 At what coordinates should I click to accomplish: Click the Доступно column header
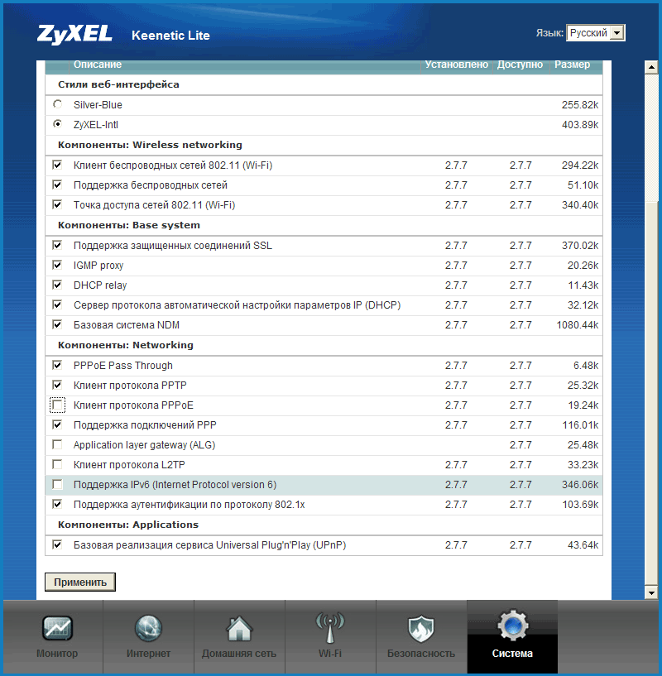[520, 65]
